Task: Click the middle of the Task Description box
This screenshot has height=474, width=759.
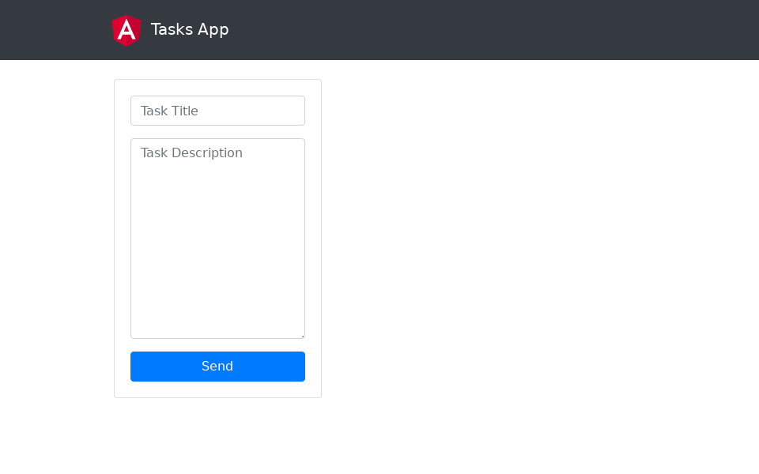Action: click(x=217, y=239)
